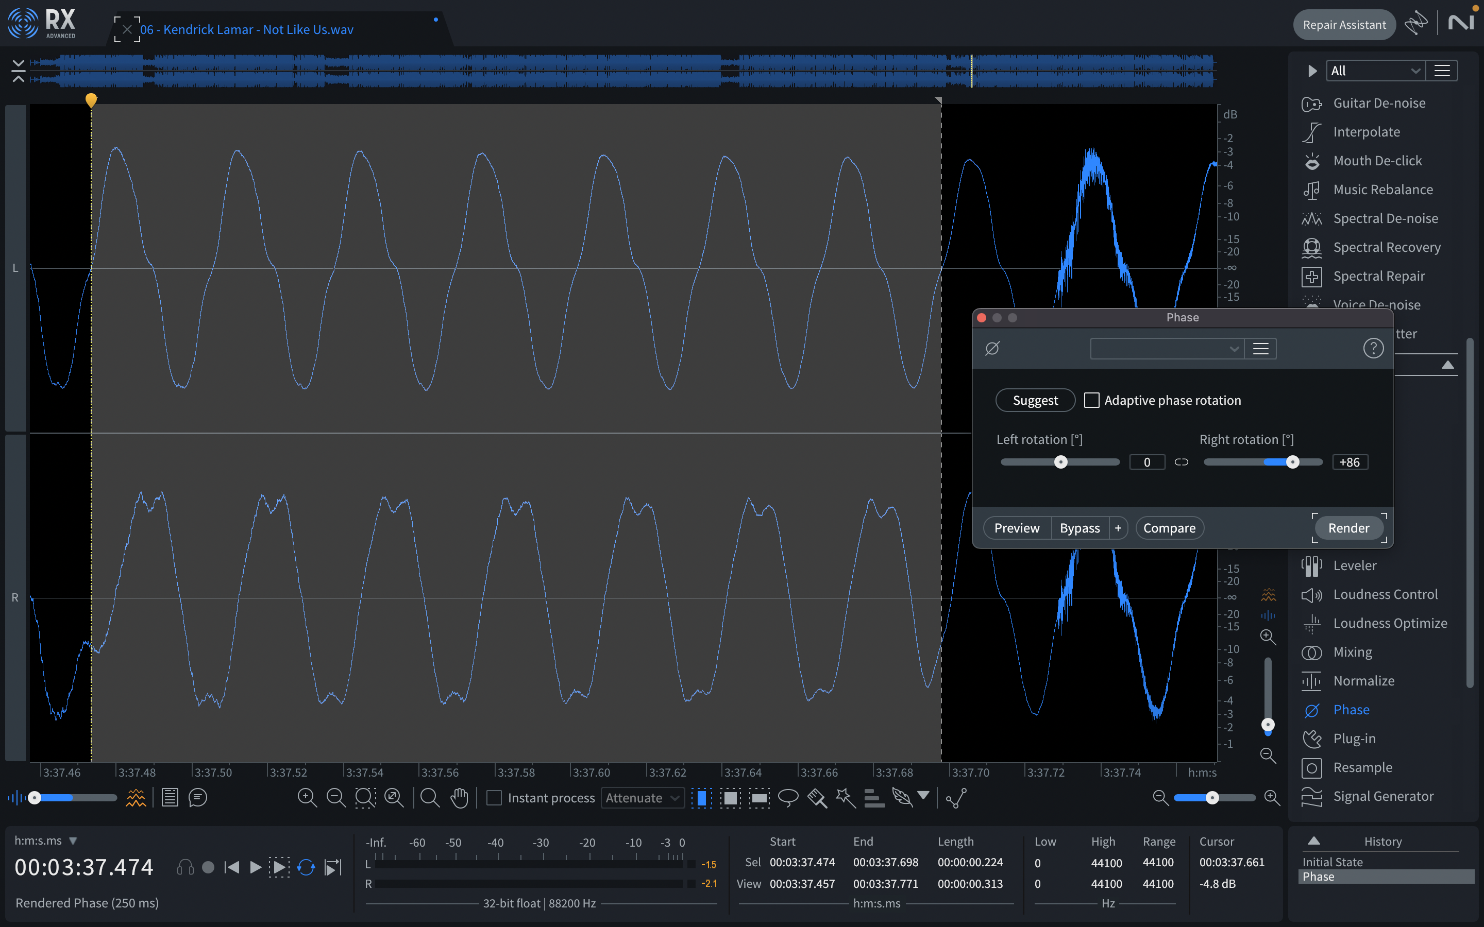This screenshot has width=1484, height=927.
Task: Toggle headphone monitoring icon
Action: (185, 867)
